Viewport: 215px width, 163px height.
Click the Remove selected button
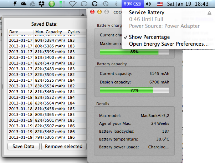coord(64,146)
